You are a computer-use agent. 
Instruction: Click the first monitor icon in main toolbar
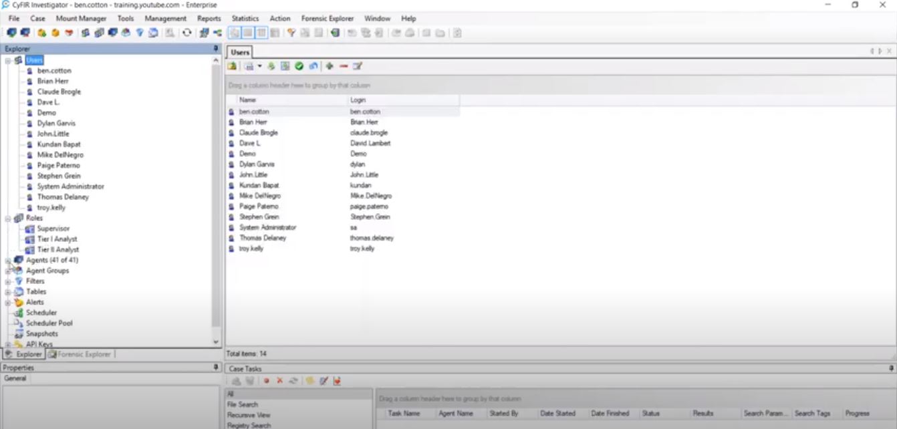pos(11,32)
